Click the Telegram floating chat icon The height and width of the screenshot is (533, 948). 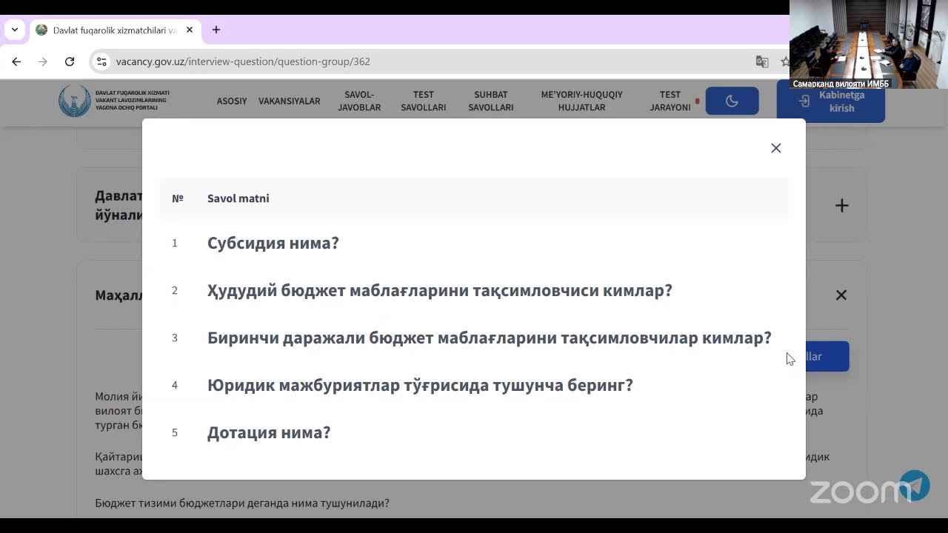pyautogui.click(x=915, y=486)
